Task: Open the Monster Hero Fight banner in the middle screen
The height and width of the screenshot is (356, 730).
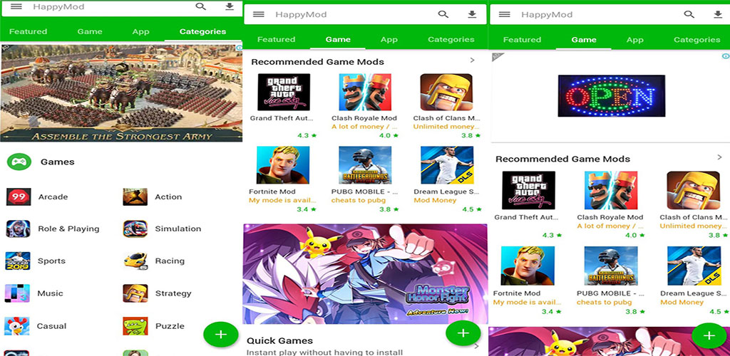Action: pos(365,274)
